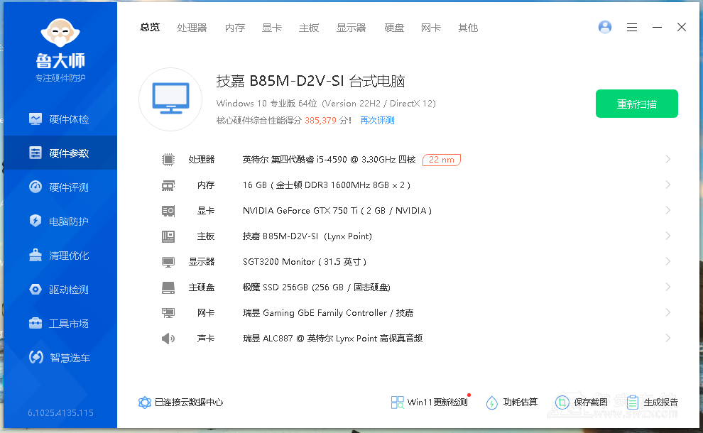Viewport: 703px width, 433px height.
Task: Expand the 内存 row chevron
Action: (668, 185)
